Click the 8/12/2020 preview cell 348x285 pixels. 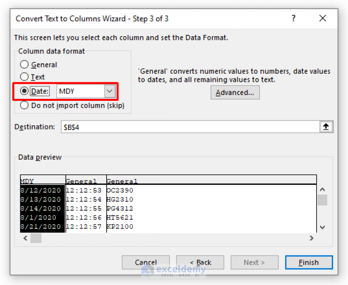40,190
